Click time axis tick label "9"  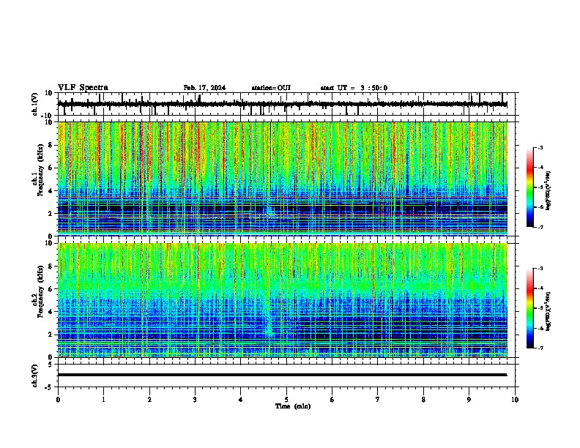point(469,400)
